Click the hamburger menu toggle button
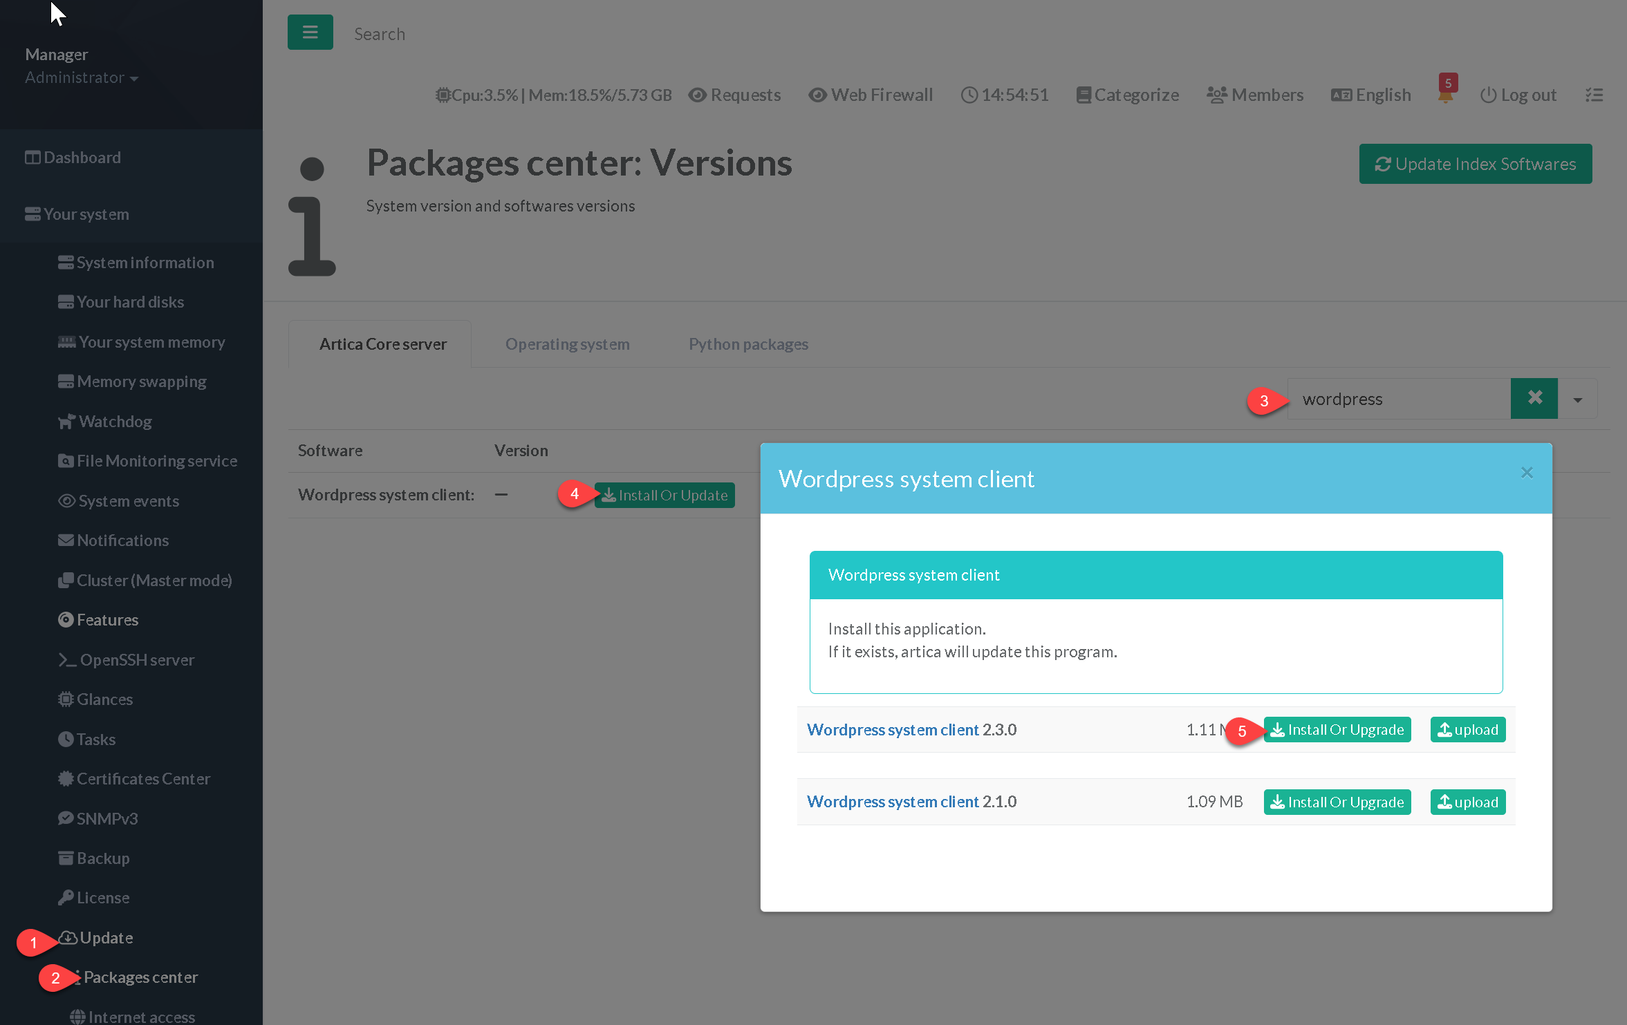This screenshot has width=1627, height=1025. coord(310,32)
